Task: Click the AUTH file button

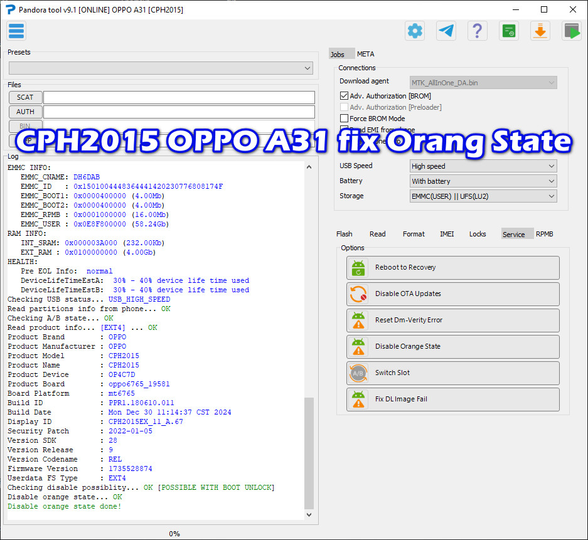Action: click(26, 112)
